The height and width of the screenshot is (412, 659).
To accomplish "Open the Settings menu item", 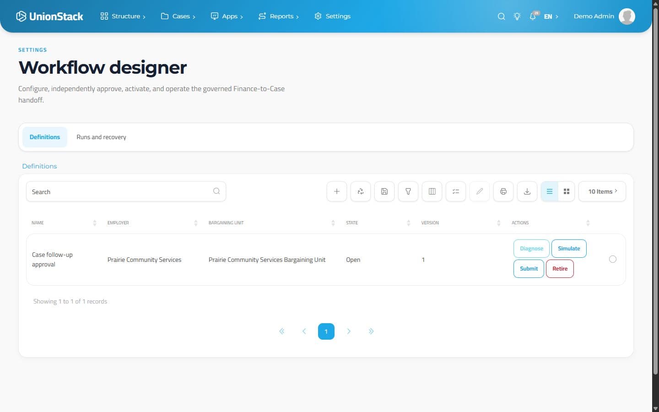I will (x=333, y=16).
